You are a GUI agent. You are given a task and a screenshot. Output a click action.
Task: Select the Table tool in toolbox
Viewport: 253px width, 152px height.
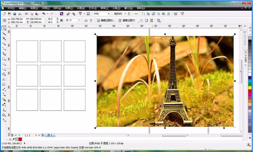coord(4,84)
